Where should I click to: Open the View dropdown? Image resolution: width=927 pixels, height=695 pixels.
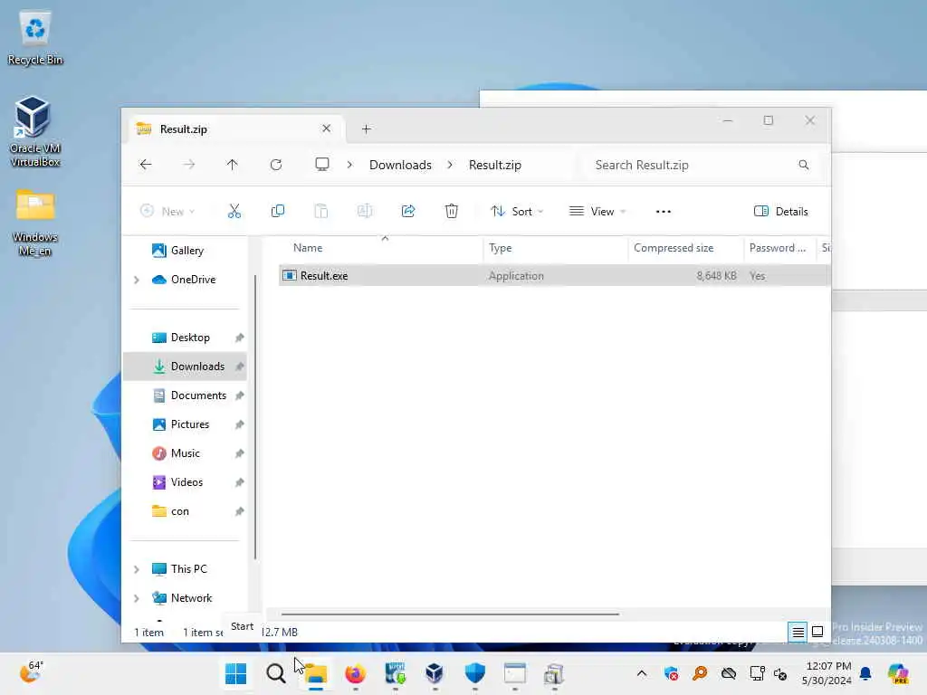click(597, 212)
